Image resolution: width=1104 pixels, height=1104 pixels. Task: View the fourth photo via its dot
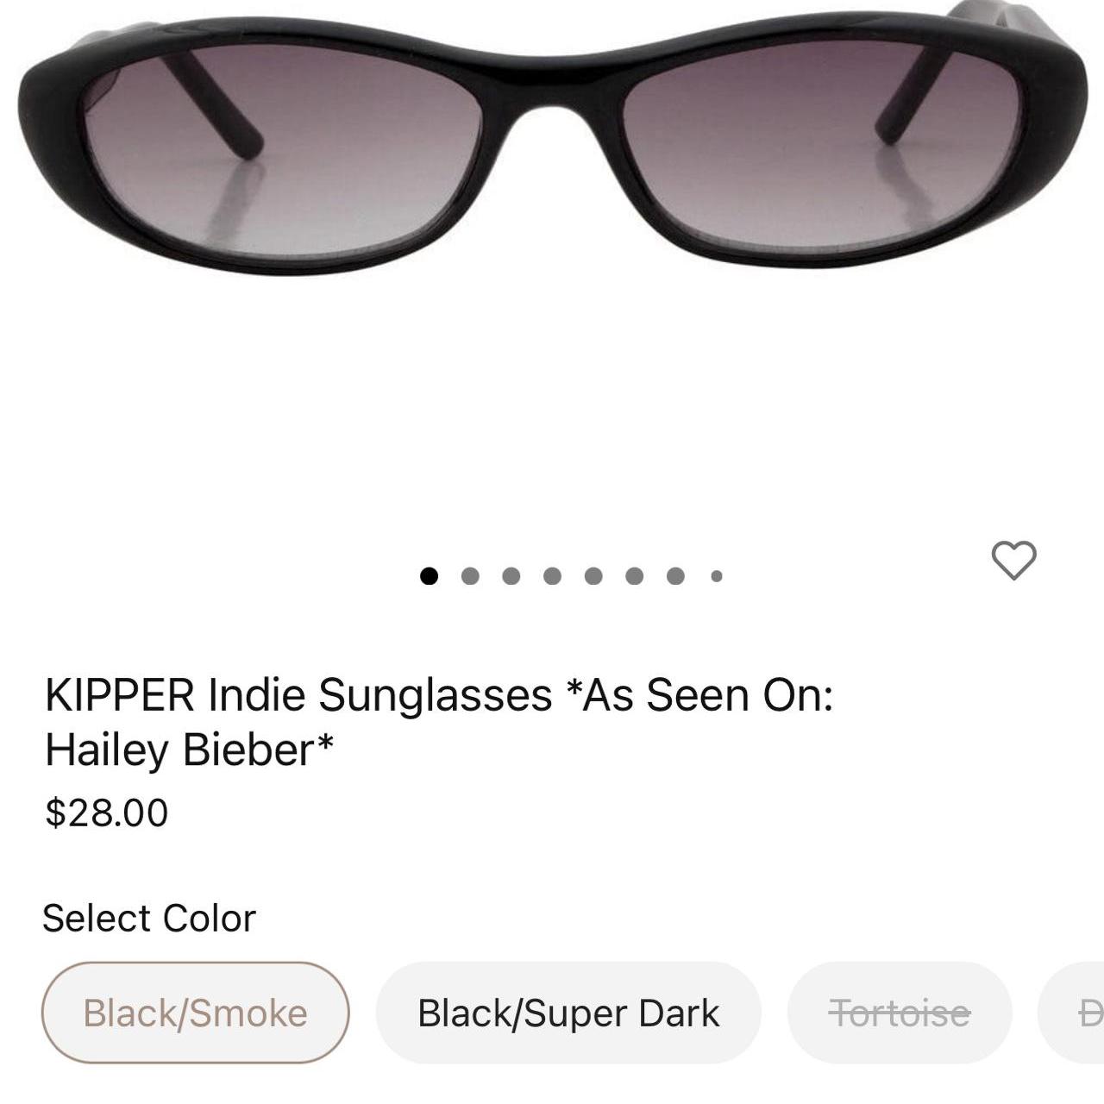tap(552, 574)
